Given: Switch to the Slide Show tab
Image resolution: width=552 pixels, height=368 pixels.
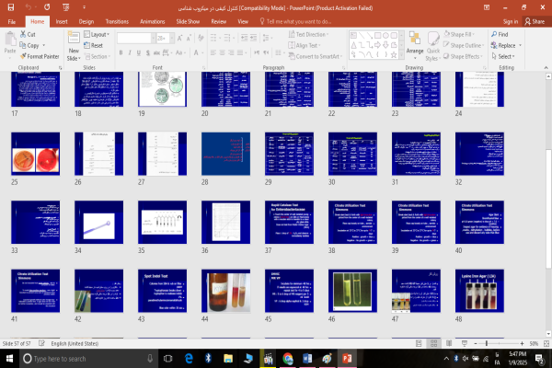Looking at the screenshot, I should point(188,20).
